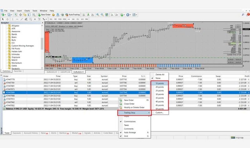The image size is (250, 148).
Task: Toggle the Navigator panel toolbar icon
Action: (25, 15)
